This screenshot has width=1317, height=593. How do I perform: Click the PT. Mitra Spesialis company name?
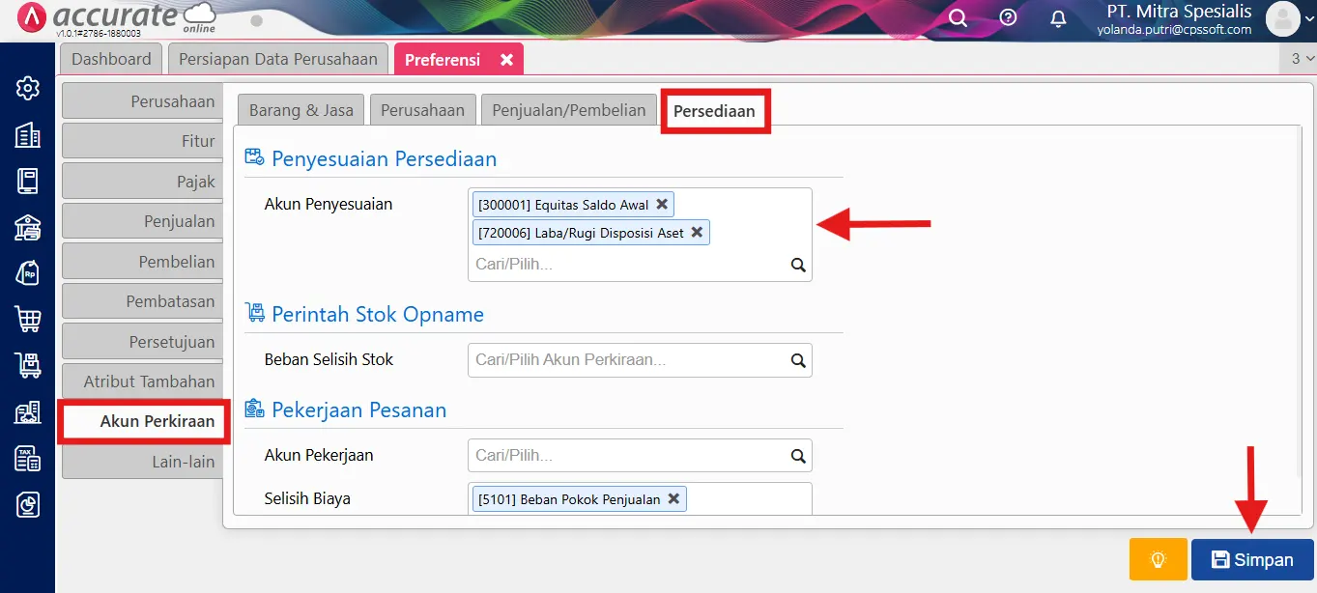(x=1179, y=12)
